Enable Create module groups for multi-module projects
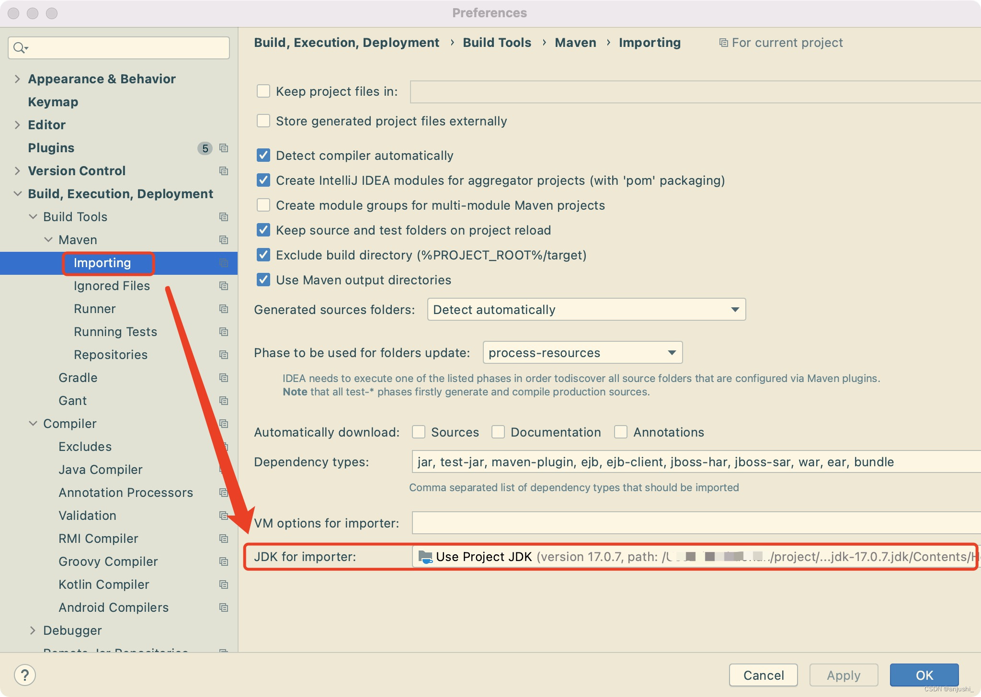981x697 pixels. [263, 205]
